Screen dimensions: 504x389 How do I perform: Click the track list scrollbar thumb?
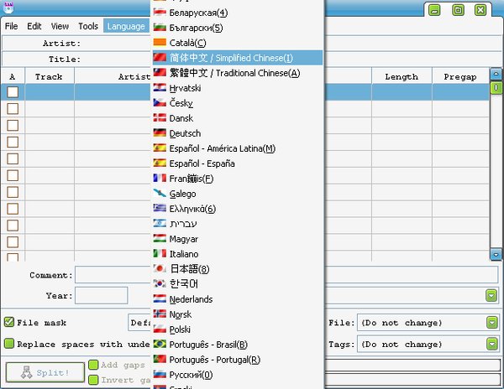click(x=496, y=88)
